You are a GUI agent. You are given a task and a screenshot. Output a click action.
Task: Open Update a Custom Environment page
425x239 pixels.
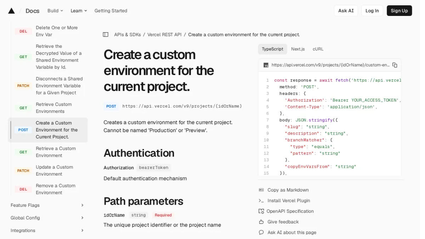click(x=54, y=171)
